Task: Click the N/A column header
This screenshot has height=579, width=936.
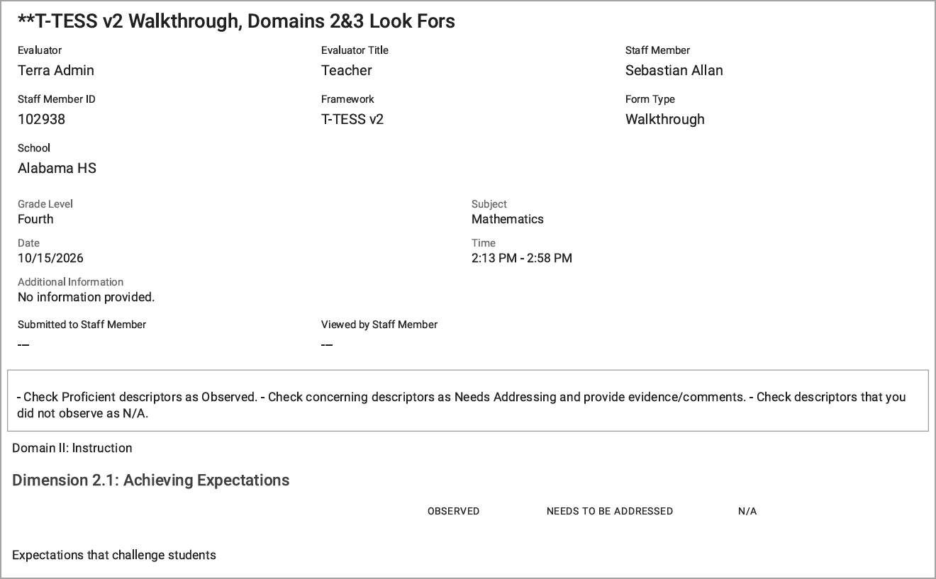Action: pyautogui.click(x=747, y=511)
